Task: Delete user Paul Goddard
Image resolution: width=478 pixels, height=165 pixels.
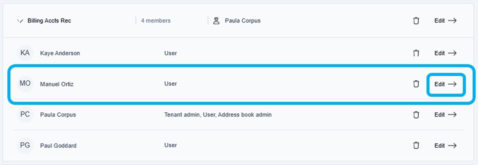Action: [416, 146]
